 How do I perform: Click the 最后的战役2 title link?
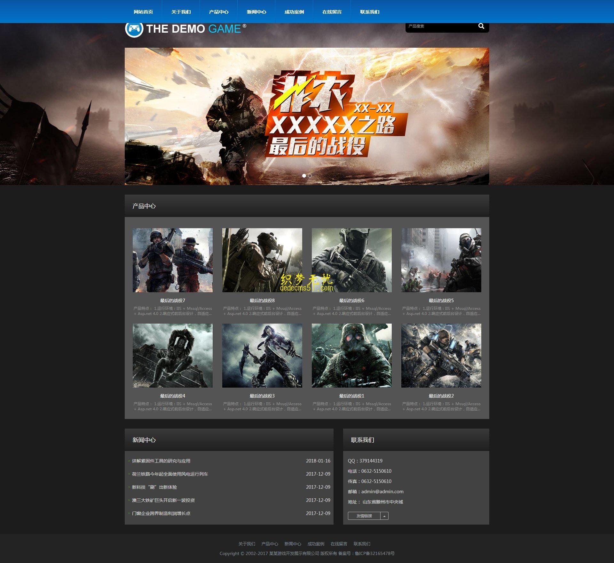pyautogui.click(x=441, y=396)
